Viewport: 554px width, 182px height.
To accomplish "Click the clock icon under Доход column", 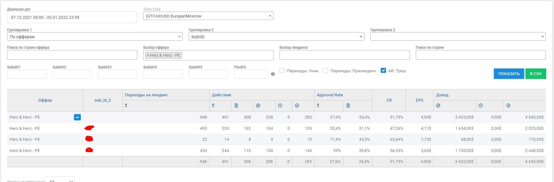I will 480,106.
